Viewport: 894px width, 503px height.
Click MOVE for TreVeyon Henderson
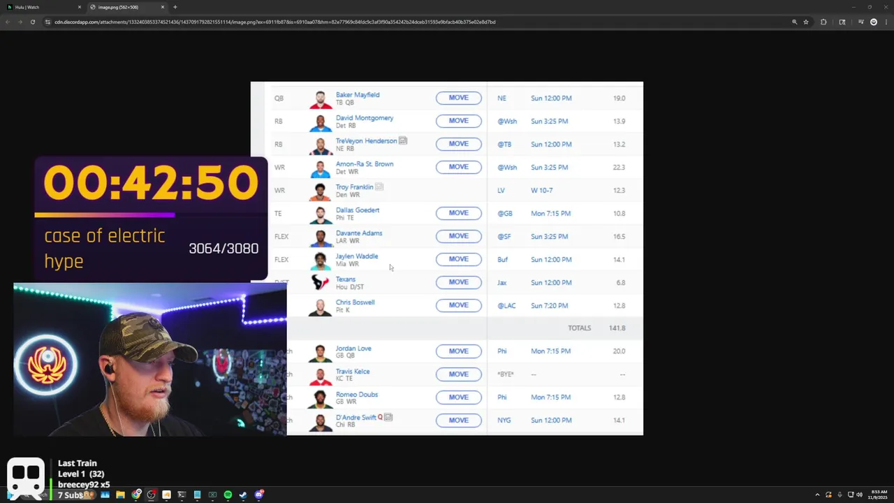point(459,144)
